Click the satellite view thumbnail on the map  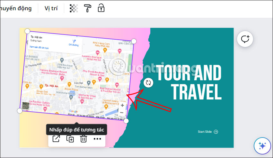26,106
